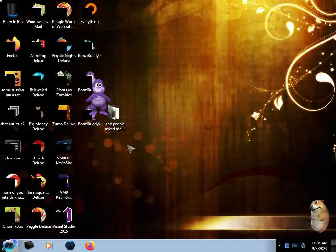The image size is (336, 252).
Task: Open Plants vs Zombies shortcut
Action: (64, 84)
